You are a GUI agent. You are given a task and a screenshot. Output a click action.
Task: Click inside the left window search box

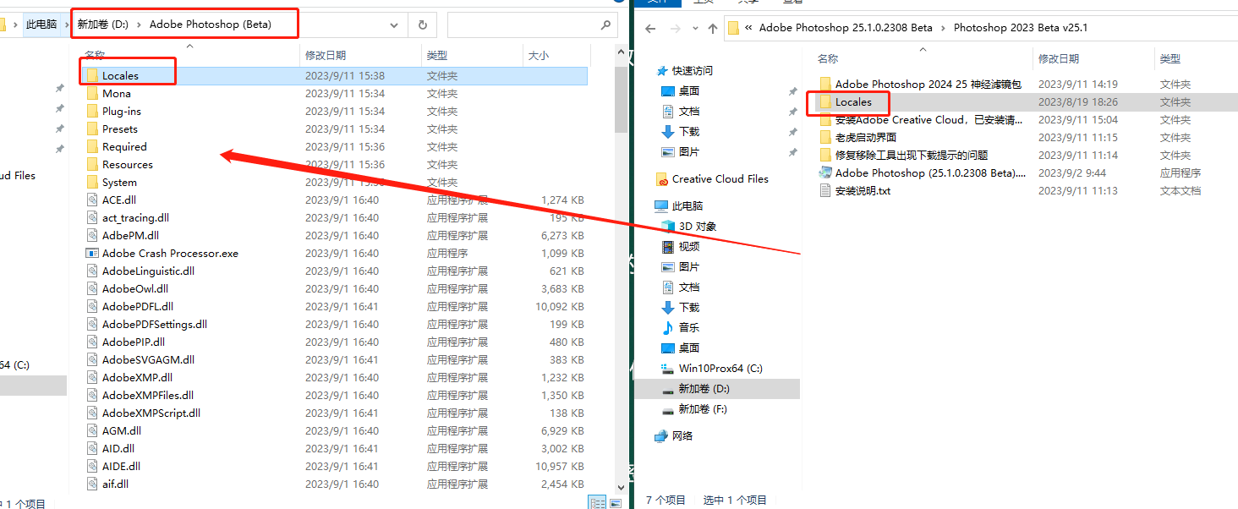(533, 25)
